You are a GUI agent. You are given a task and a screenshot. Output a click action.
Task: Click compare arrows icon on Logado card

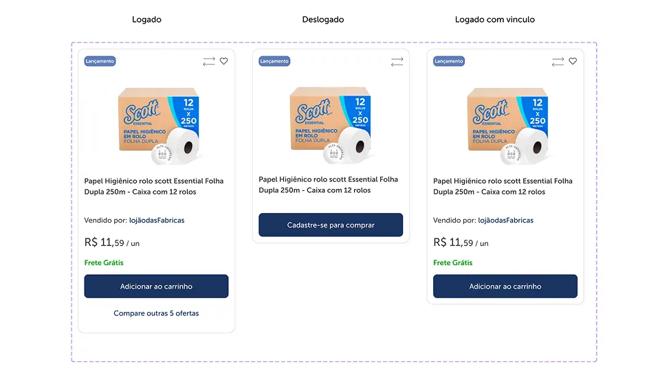(x=209, y=62)
